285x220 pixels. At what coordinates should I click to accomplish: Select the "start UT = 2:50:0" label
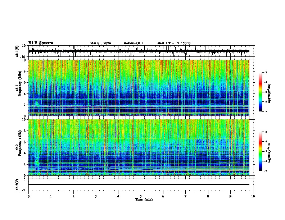(174, 43)
